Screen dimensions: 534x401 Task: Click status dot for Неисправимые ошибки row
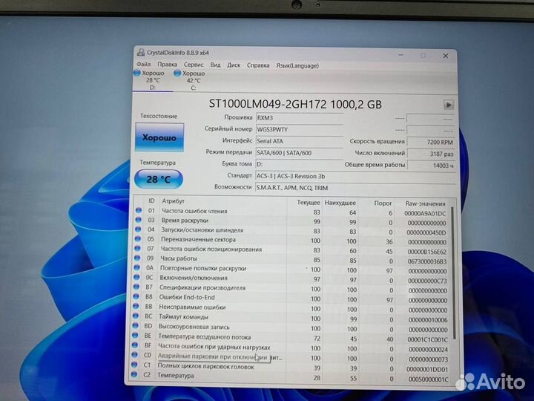[136, 307]
